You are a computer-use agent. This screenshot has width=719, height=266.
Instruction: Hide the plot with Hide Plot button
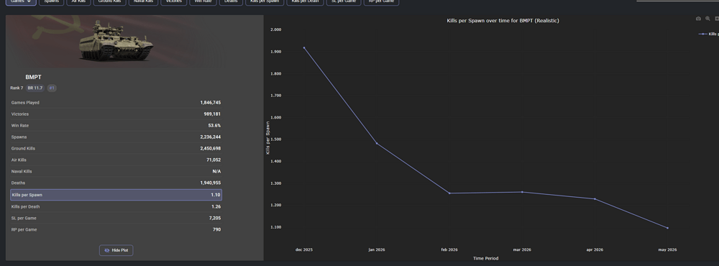(116, 250)
